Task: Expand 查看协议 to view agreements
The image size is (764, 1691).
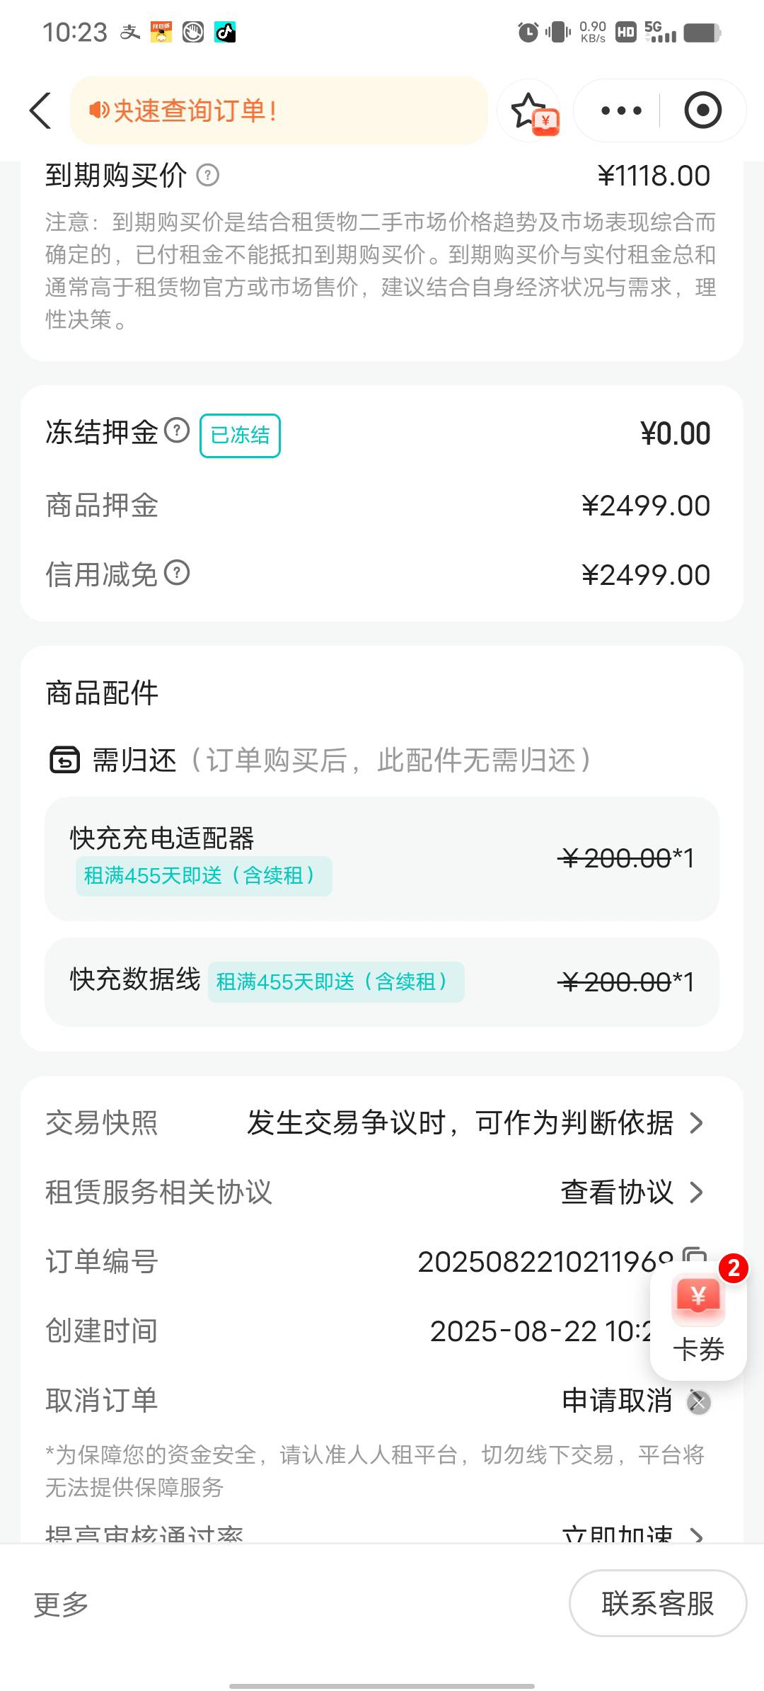Action: 632,1192
